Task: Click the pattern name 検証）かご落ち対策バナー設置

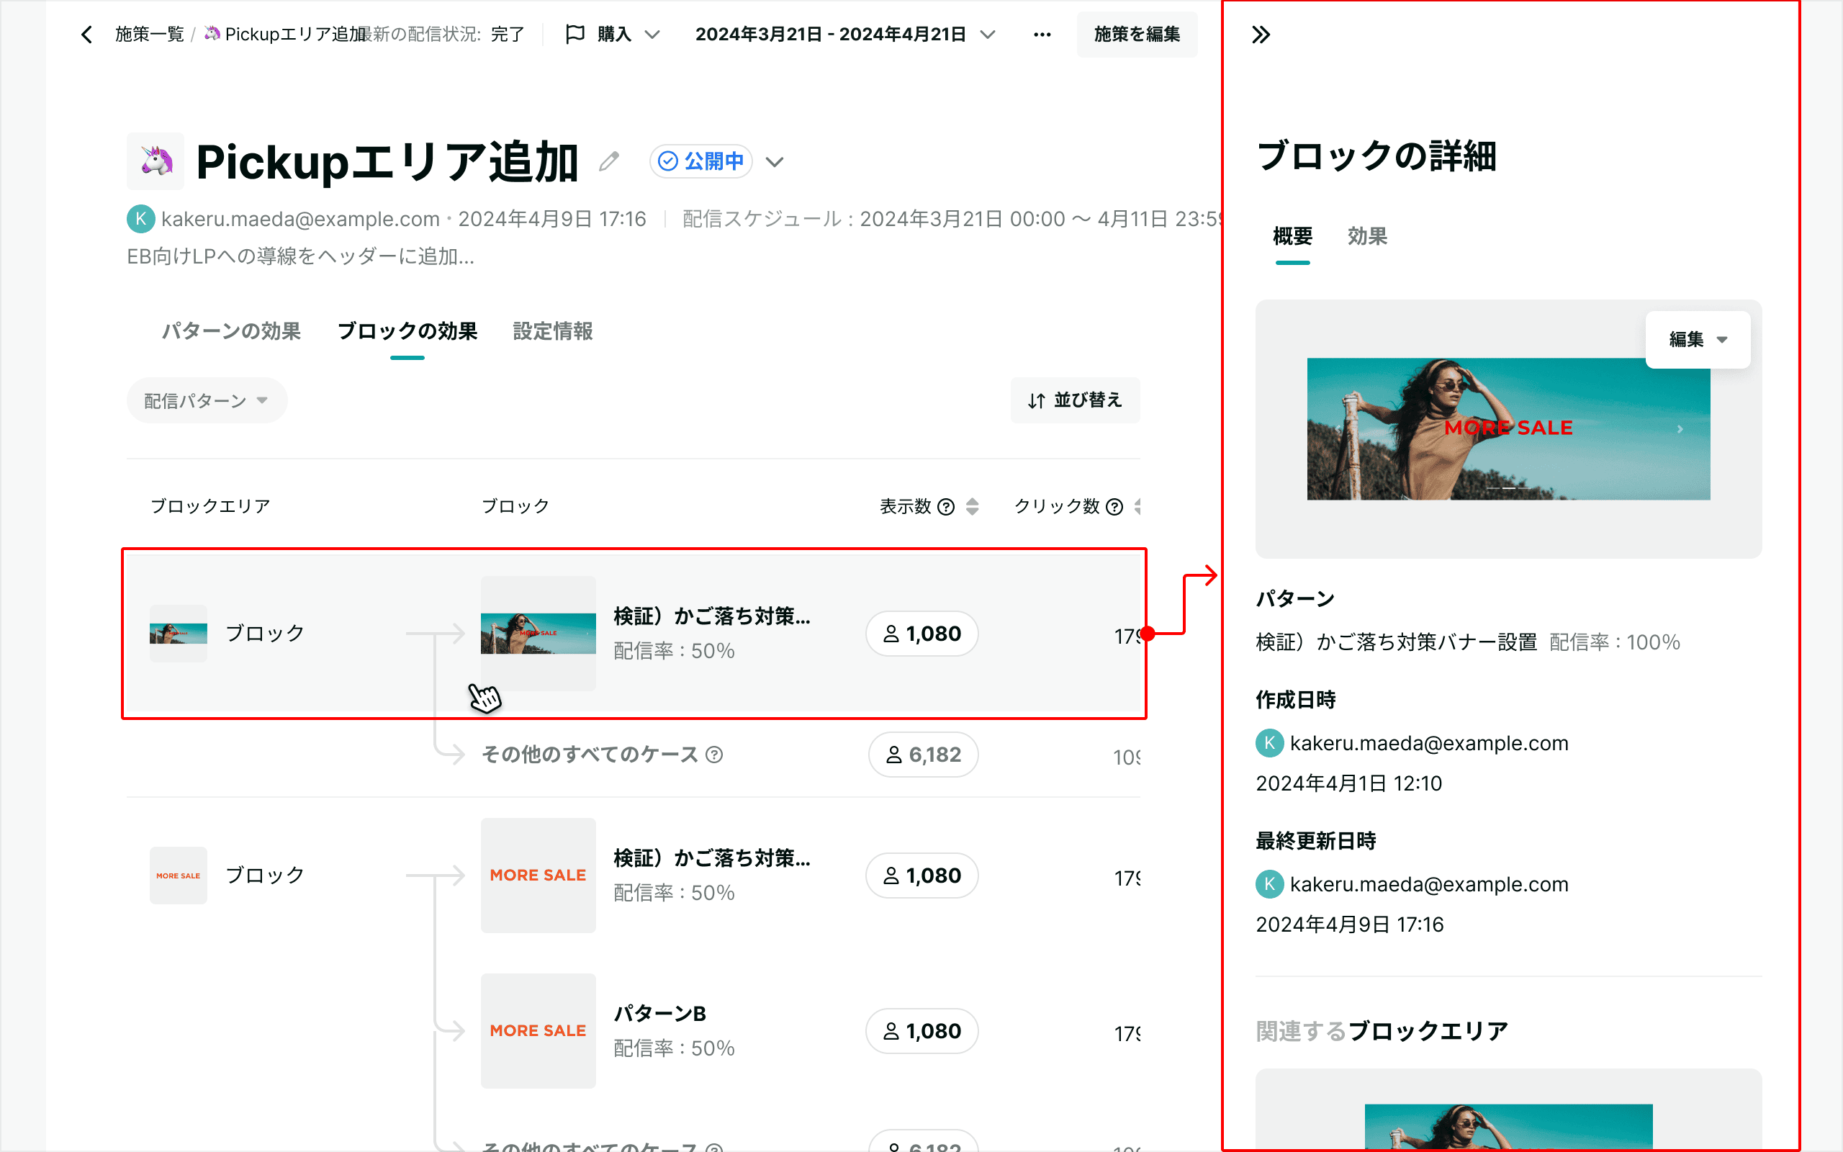Action: (1396, 642)
